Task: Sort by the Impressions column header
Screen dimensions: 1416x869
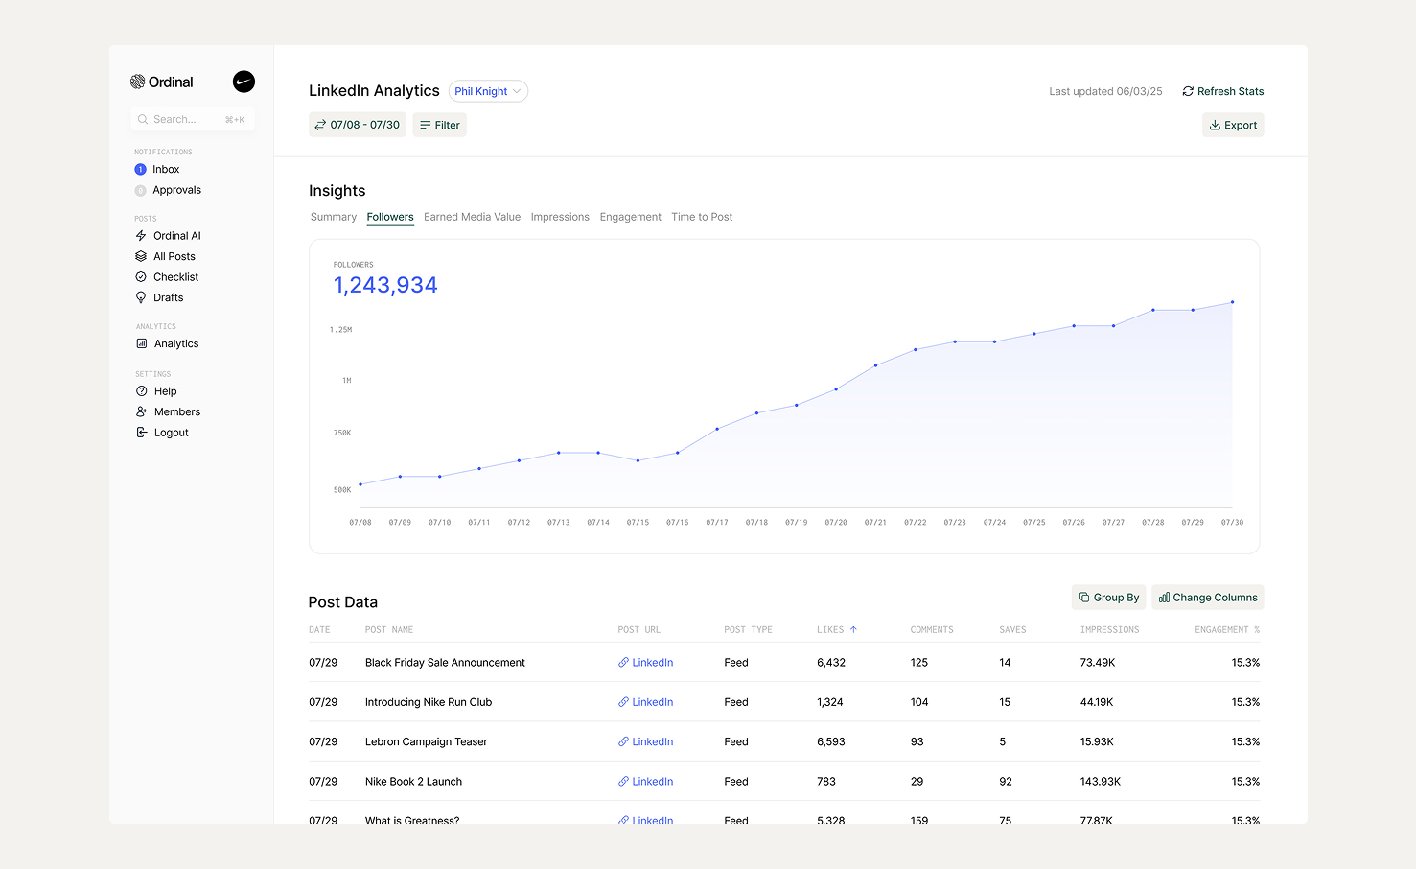Action: point(1109,629)
